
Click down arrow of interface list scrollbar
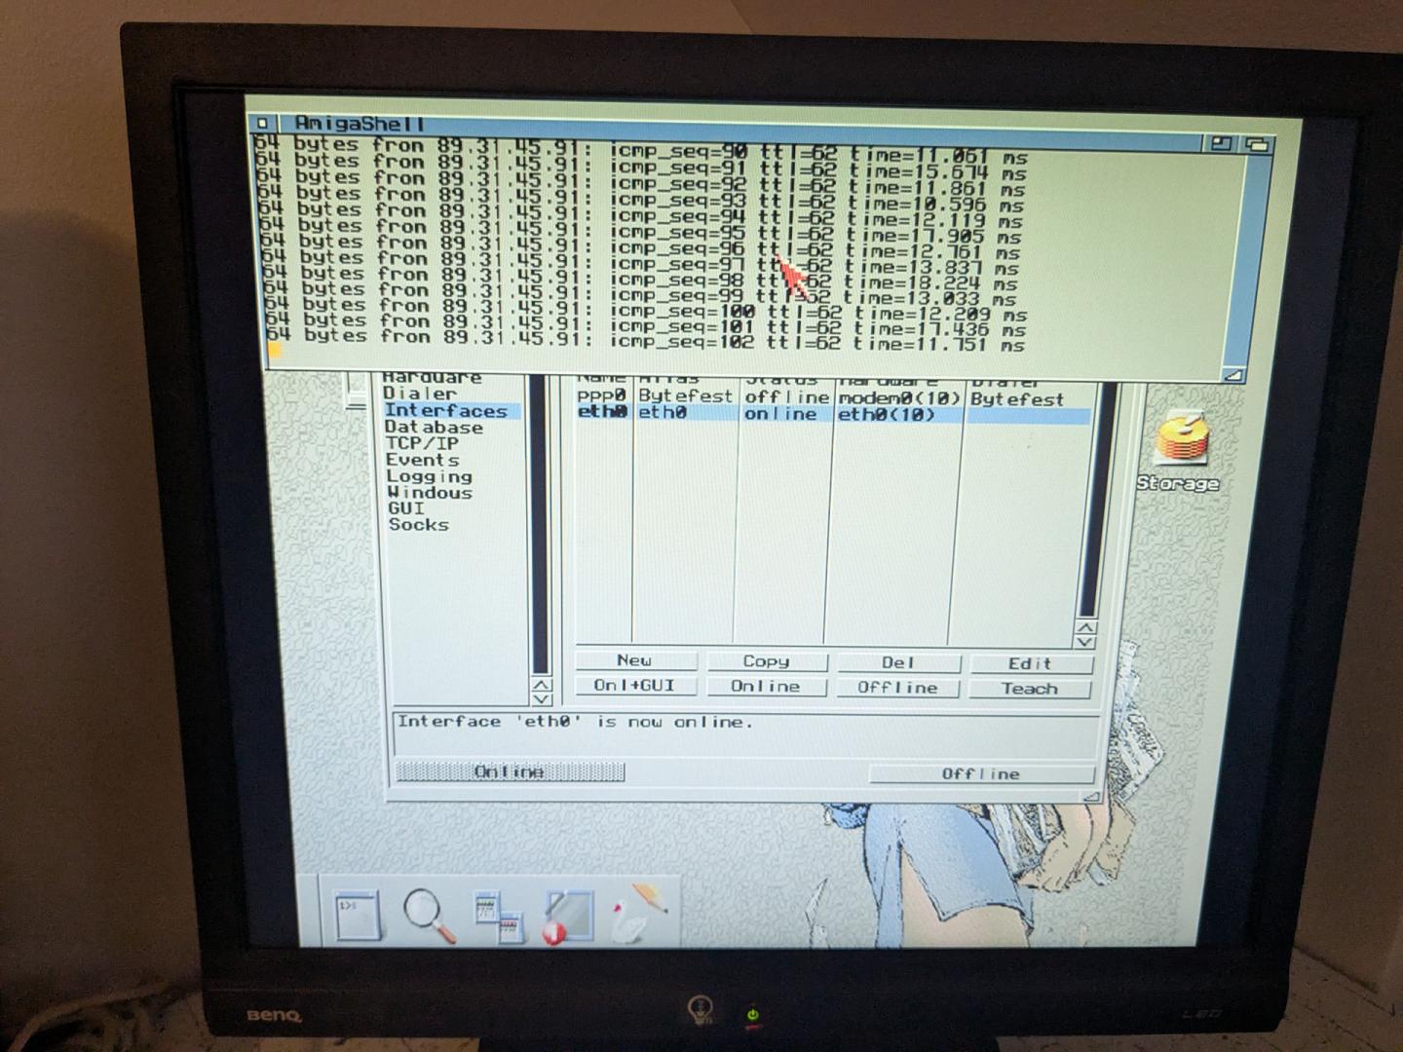tap(1085, 642)
